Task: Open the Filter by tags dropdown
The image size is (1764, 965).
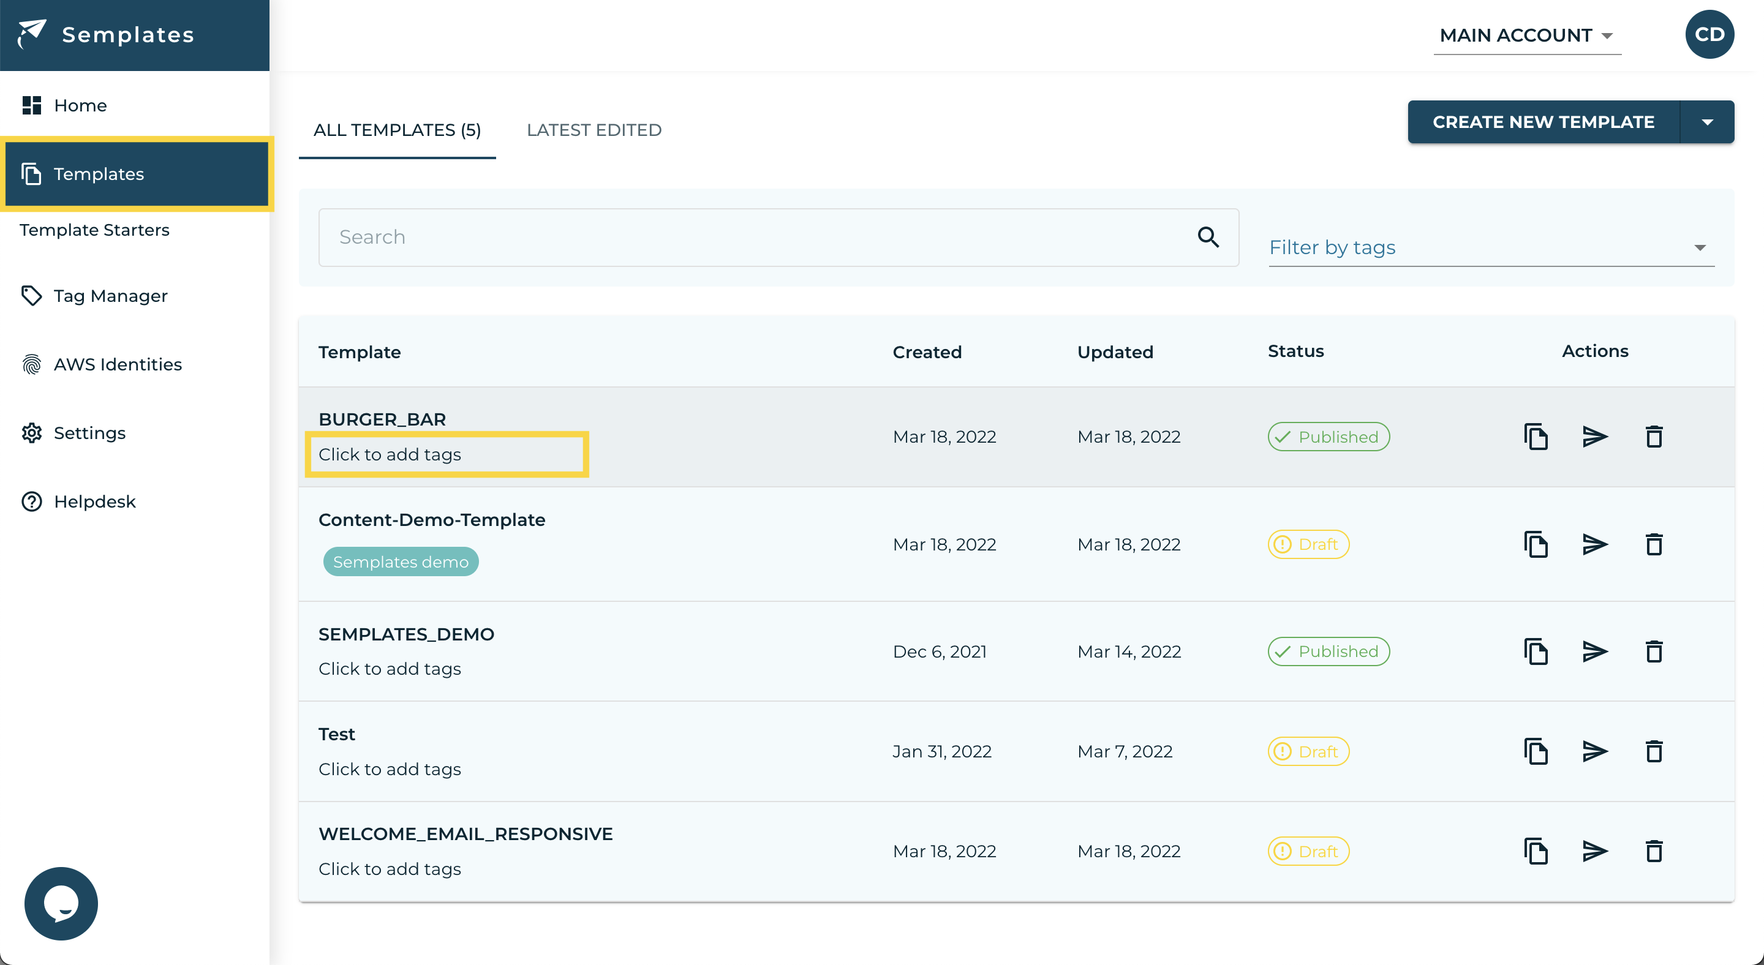Action: (x=1491, y=247)
